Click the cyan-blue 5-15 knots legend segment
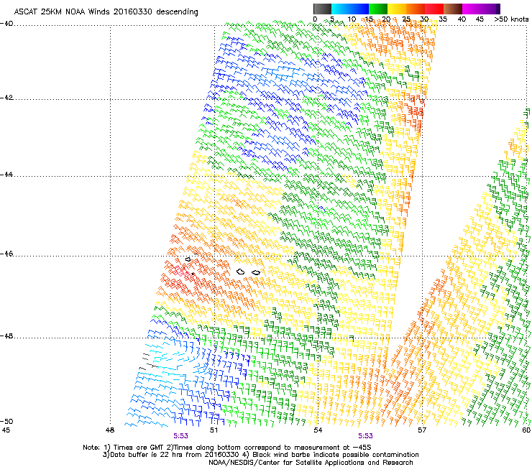The height and width of the screenshot is (467, 532). pyautogui.click(x=350, y=9)
